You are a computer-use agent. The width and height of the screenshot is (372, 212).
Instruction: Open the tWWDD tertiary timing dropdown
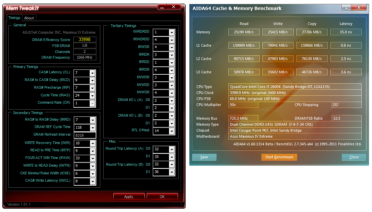(172, 85)
